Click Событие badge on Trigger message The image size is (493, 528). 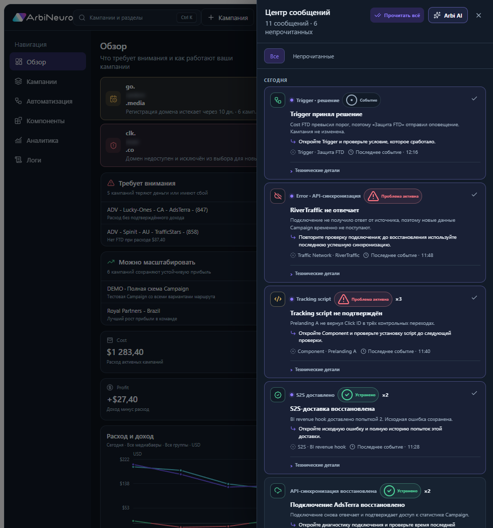(362, 101)
